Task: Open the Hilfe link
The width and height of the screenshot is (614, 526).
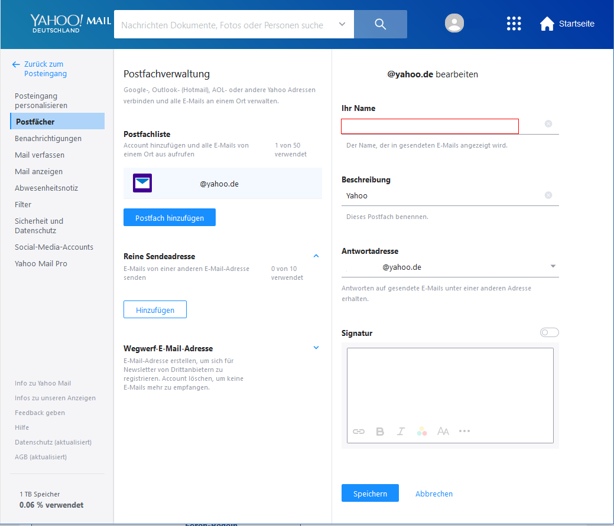Action: (22, 427)
